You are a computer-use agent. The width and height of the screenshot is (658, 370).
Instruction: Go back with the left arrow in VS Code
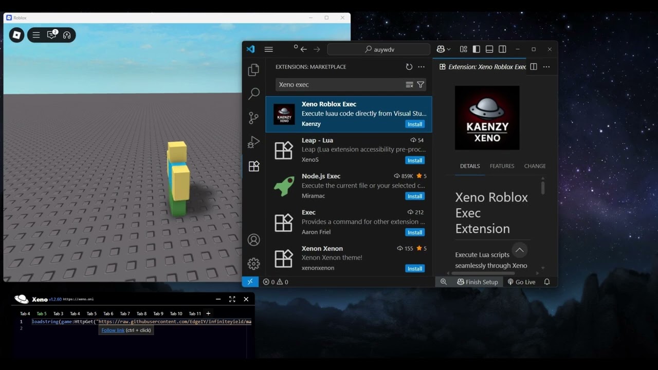(303, 49)
